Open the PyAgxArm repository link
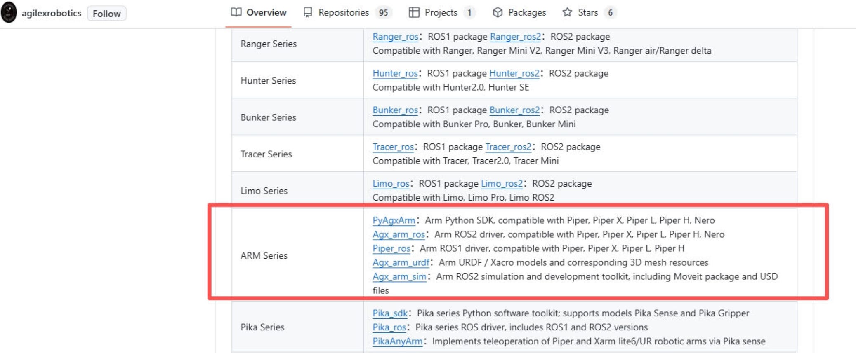This screenshot has height=353, width=856. pyautogui.click(x=394, y=220)
